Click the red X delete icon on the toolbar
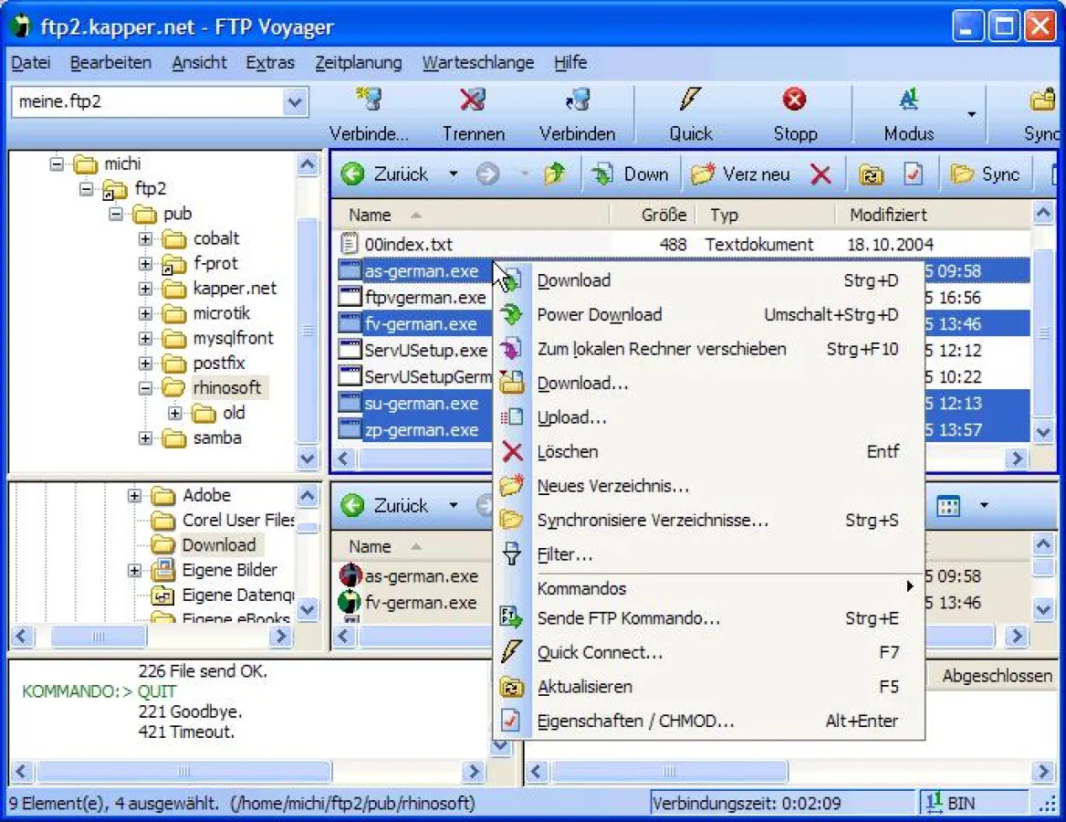 pyautogui.click(x=820, y=174)
